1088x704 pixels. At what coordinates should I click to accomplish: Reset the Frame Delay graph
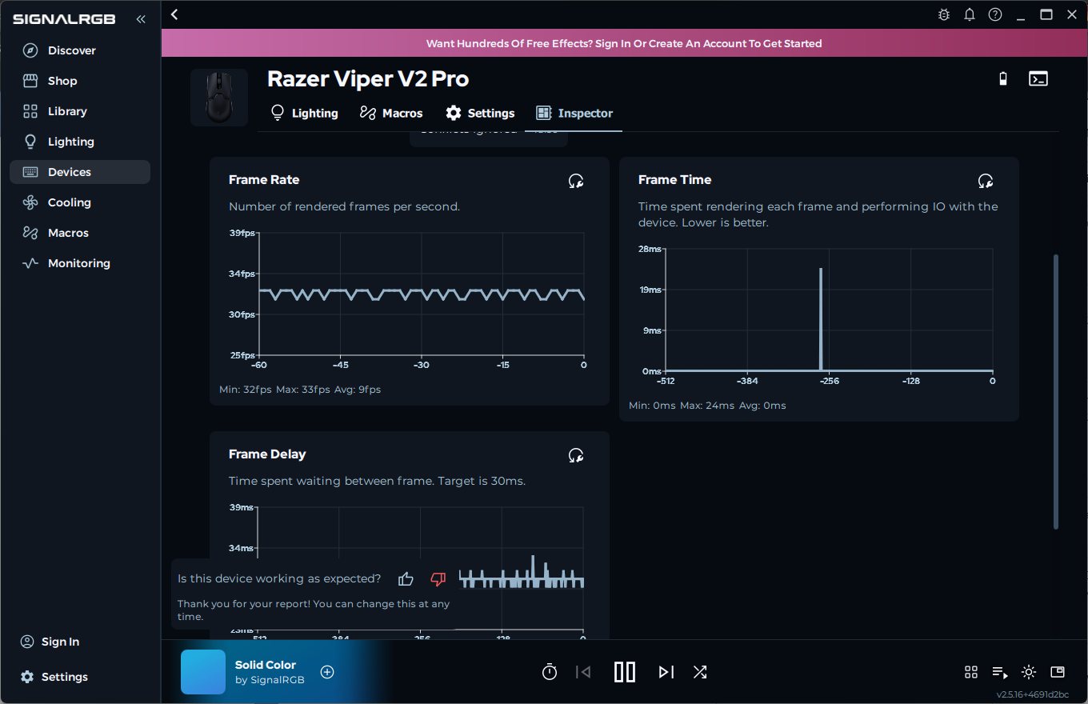(576, 455)
